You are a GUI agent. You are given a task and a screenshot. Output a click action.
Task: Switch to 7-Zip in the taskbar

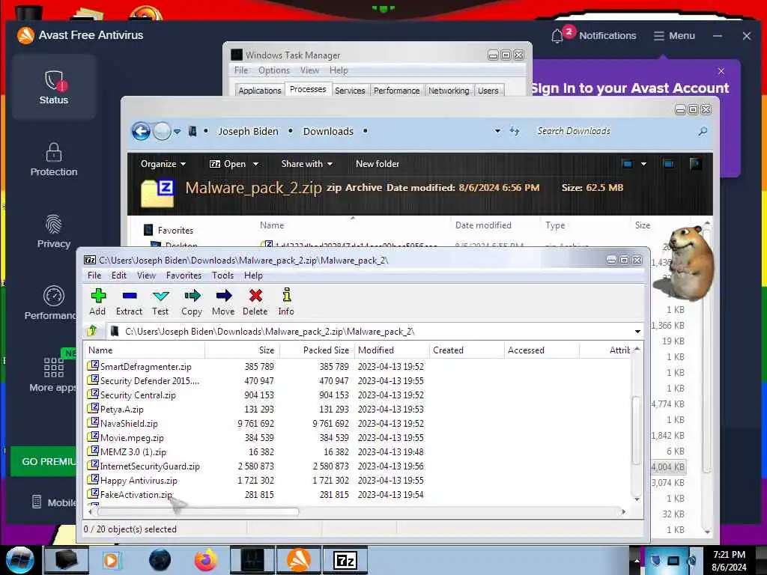pos(345,560)
